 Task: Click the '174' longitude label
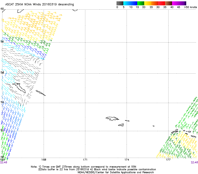127,160
